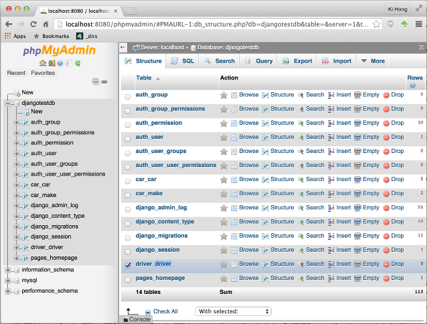Expand the mysql database node
Viewport: 427px width, 324px height.
[8, 281]
